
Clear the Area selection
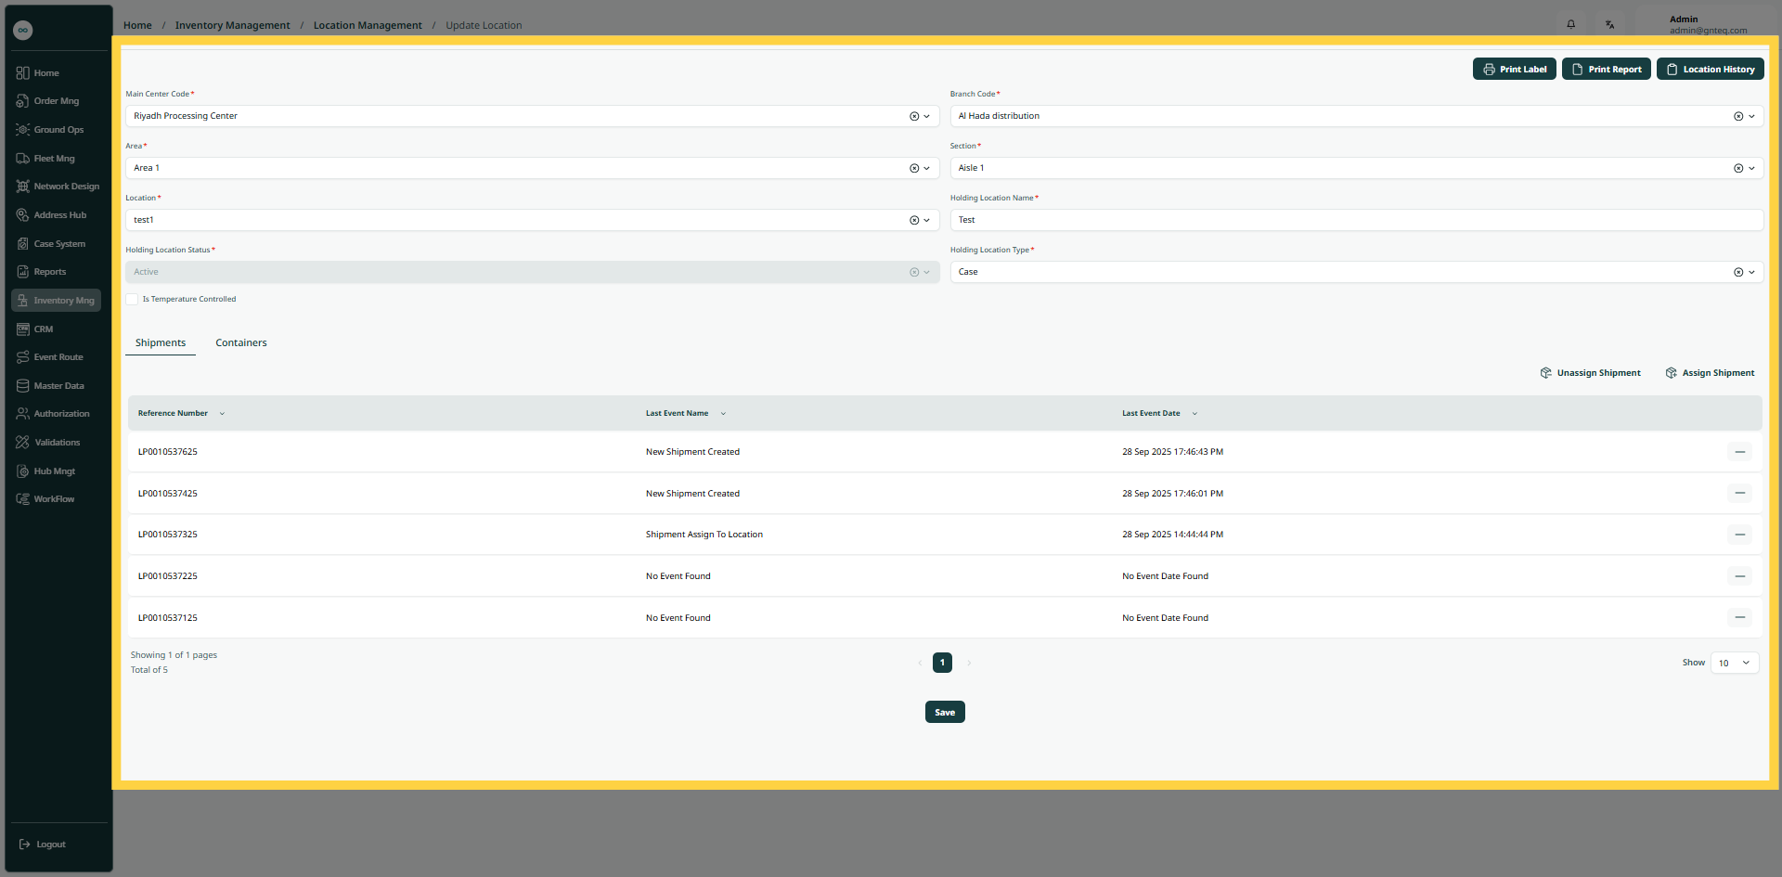tap(914, 168)
